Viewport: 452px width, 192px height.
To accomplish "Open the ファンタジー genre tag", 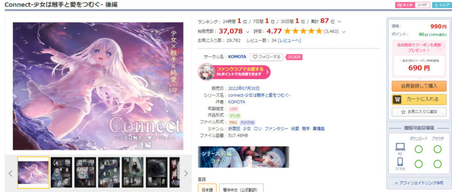I will (276, 128).
